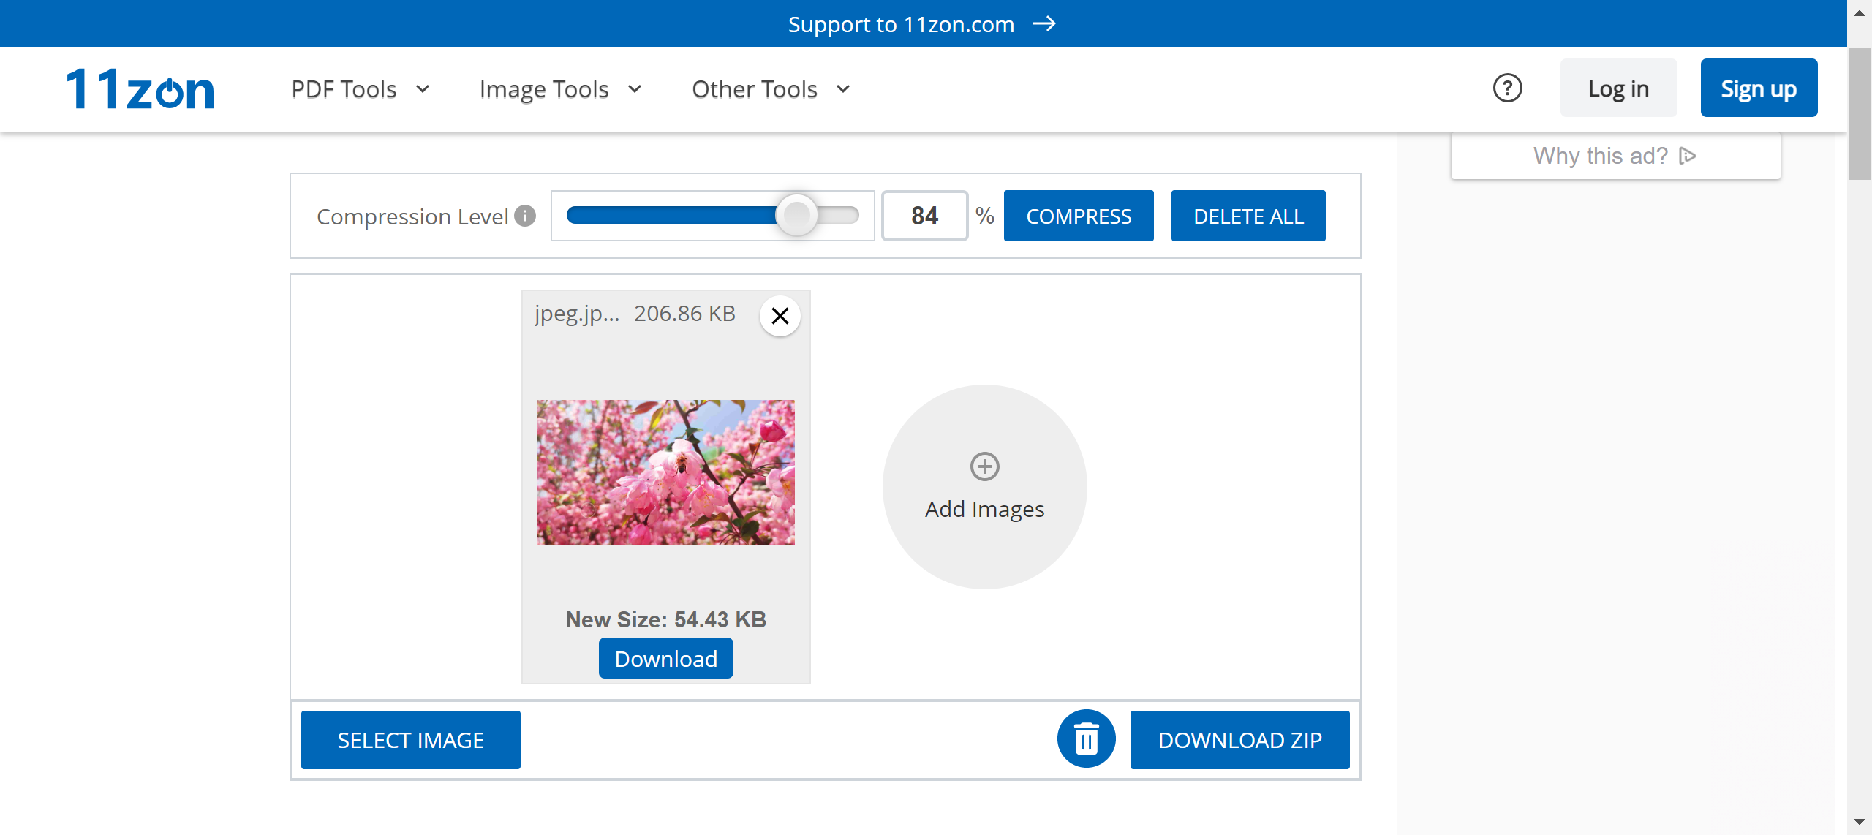Click the 11zon logo

click(x=140, y=89)
